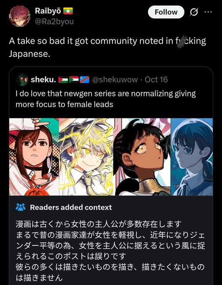This screenshot has height=285, width=222.
Task: Open the Readers added context heading
Action: pos(71,207)
